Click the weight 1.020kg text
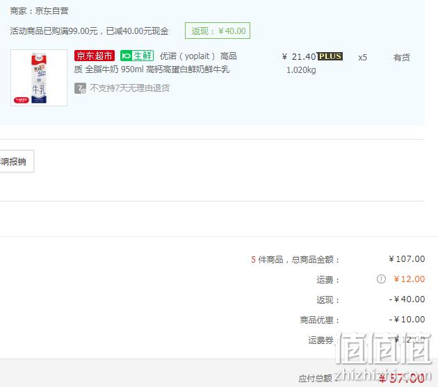Image resolution: width=438 pixels, height=387 pixels. (301, 70)
